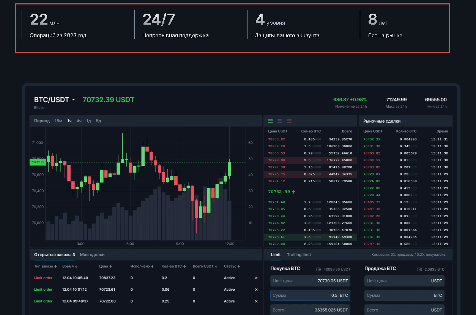The height and width of the screenshot is (315, 476).
Task: Set chart period to 15м
Action: click(x=58, y=121)
